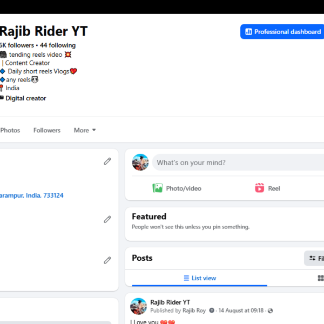Screen dimensions: 324x324
Task: Switch to Grid view icon
Action: coord(320,278)
